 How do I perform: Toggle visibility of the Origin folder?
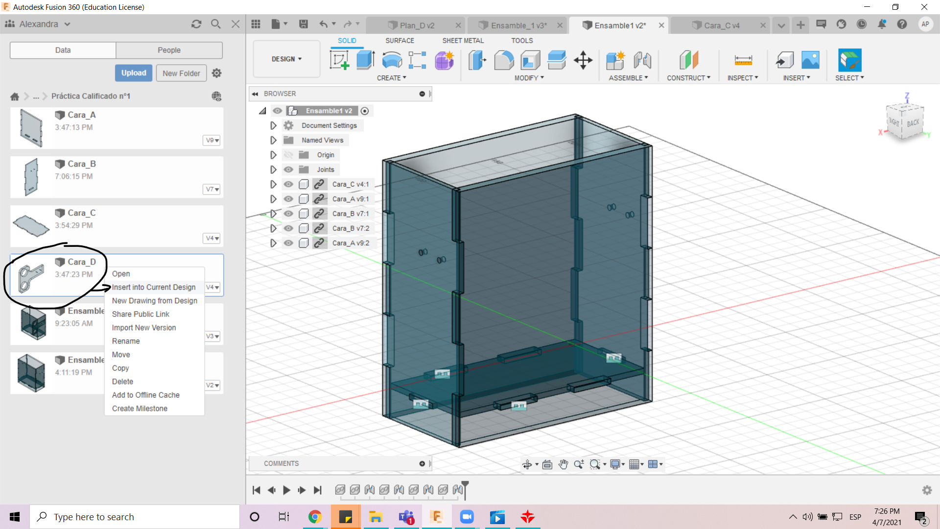[x=288, y=155]
